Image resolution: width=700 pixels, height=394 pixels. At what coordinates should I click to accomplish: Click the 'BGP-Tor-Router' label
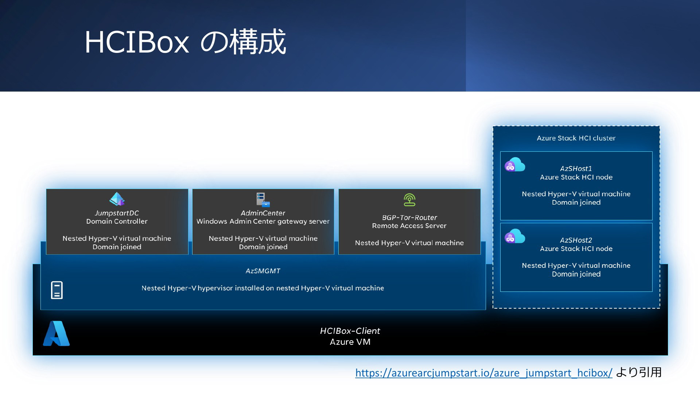click(409, 217)
